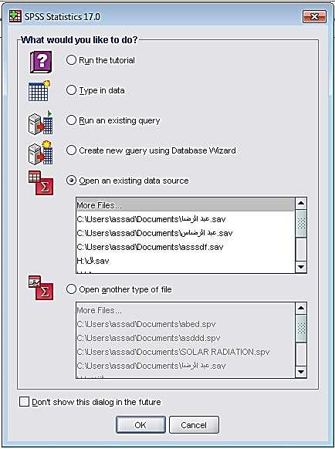335x449 pixels.
Task: Click the purple tutorial help book icon
Action: click(x=41, y=62)
